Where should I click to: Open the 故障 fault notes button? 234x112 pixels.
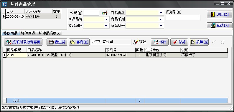coord(199,42)
